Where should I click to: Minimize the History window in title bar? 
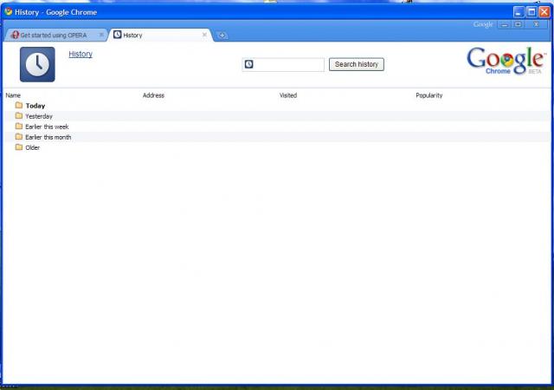point(519,12)
